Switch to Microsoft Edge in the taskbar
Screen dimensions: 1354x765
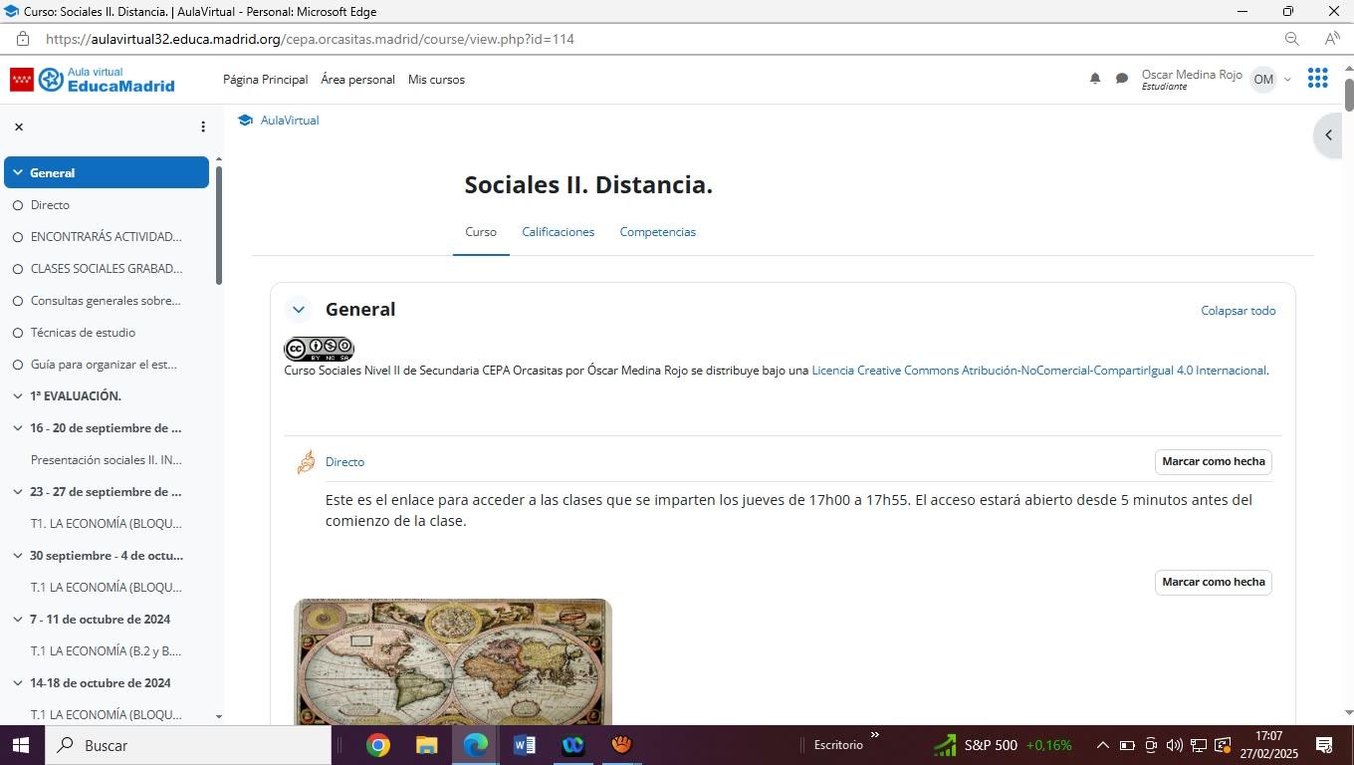[476, 745]
